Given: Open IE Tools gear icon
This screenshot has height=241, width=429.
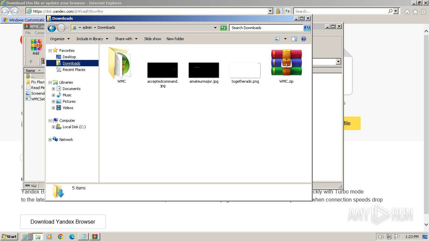Looking at the screenshot, I should click(x=424, y=12).
